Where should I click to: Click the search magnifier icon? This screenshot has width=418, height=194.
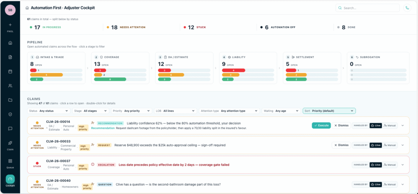coord(340,8)
